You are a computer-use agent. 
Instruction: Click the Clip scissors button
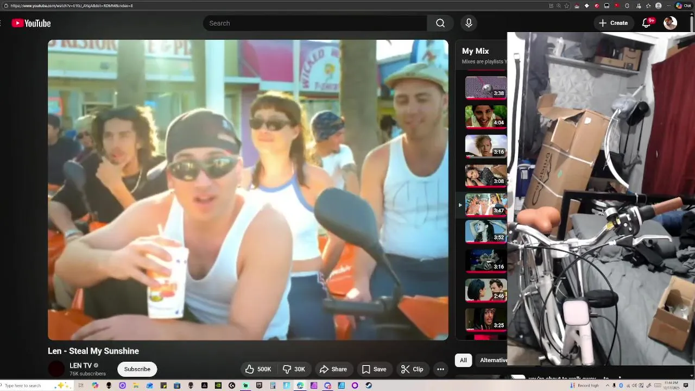(412, 369)
